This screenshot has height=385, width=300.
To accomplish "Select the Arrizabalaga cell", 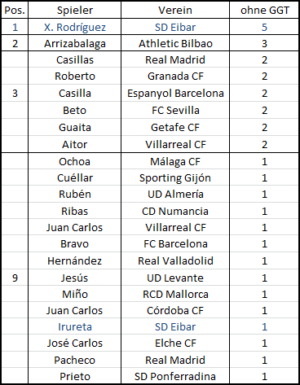I will pyautogui.click(x=75, y=43).
